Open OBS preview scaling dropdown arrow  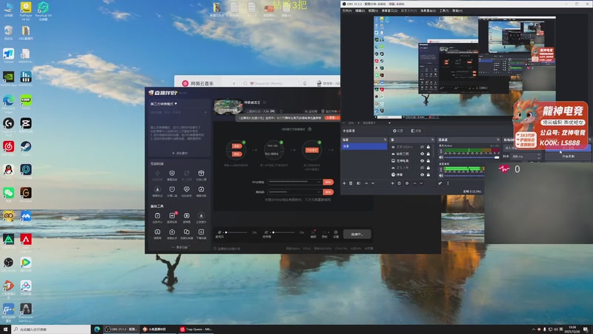click(389, 122)
